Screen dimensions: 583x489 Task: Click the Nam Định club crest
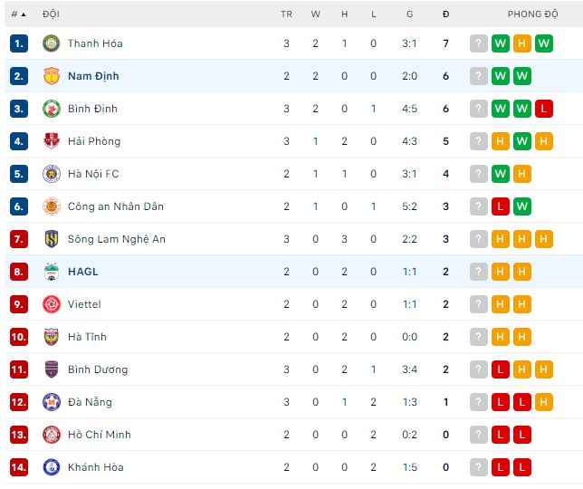(x=51, y=76)
